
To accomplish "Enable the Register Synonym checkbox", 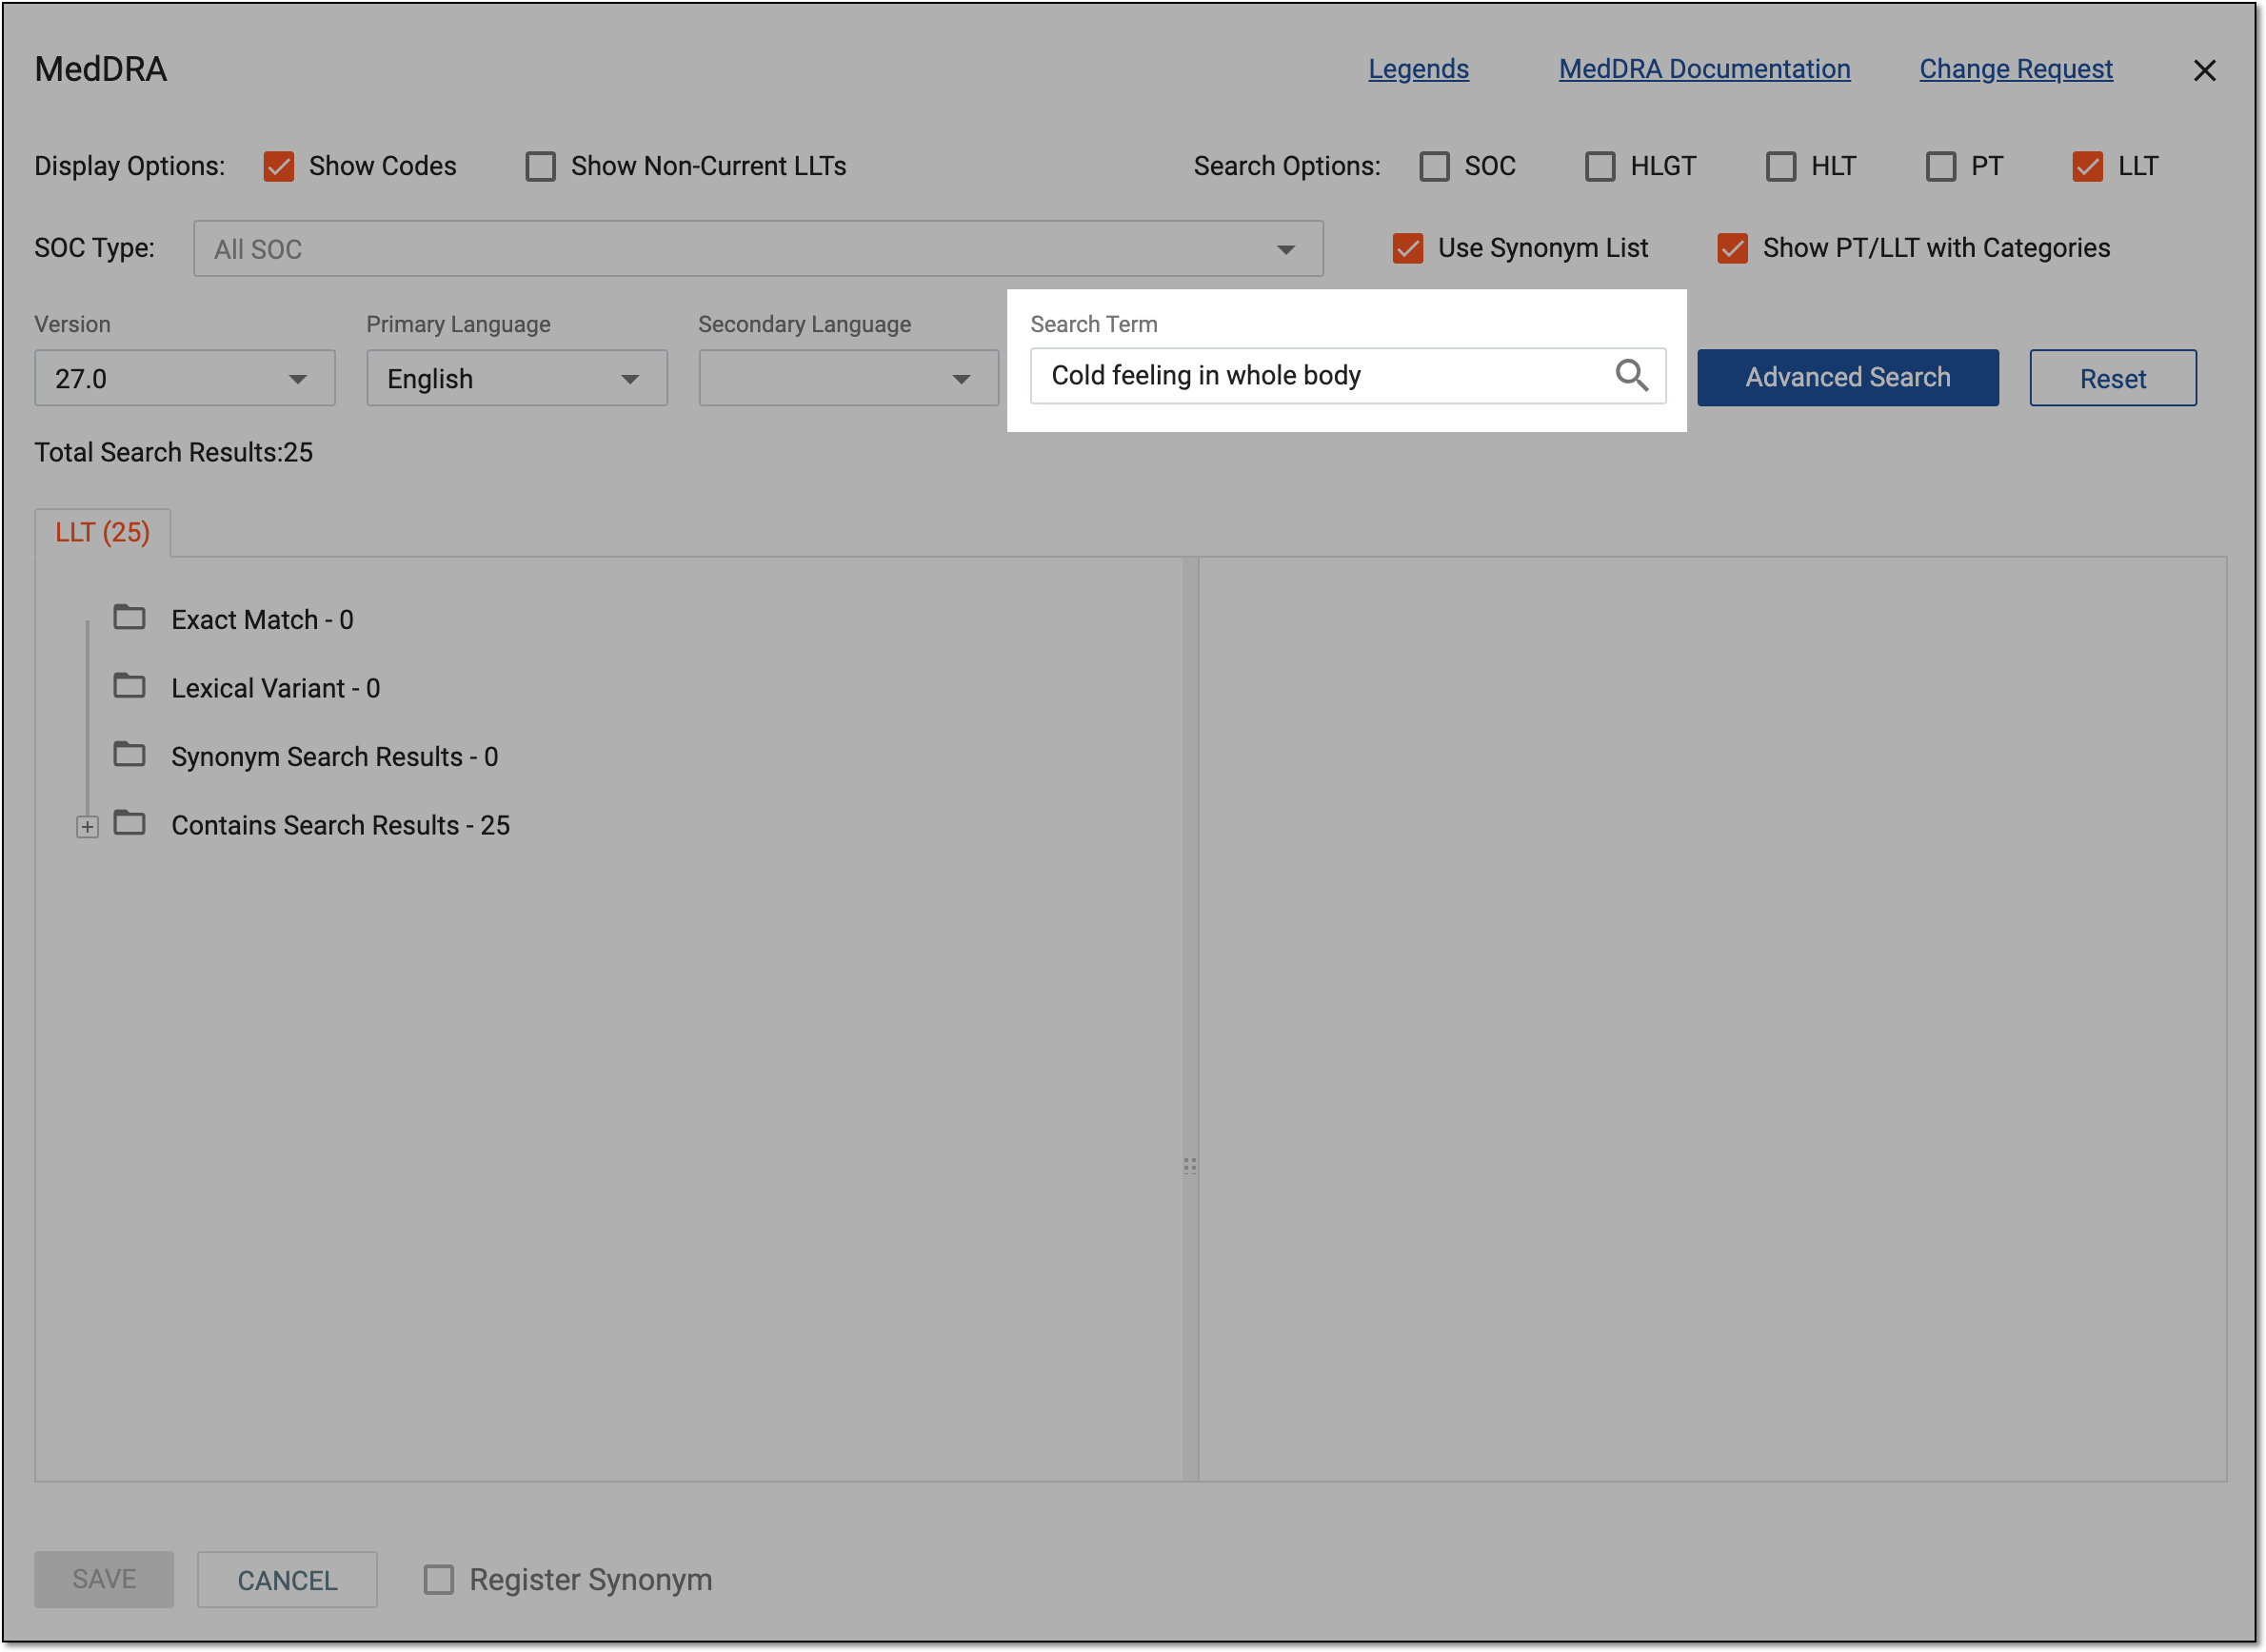I will pos(438,1579).
